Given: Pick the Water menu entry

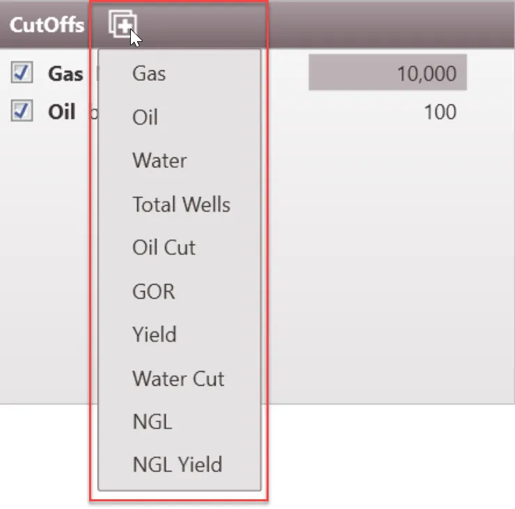Looking at the screenshot, I should (159, 161).
